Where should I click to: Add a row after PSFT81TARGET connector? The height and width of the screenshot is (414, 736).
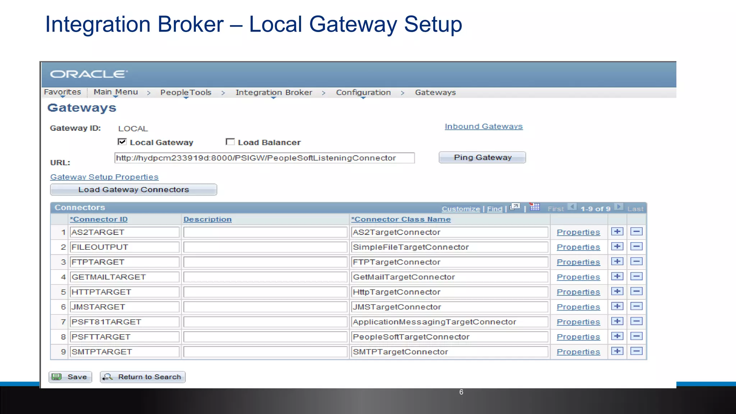click(617, 322)
